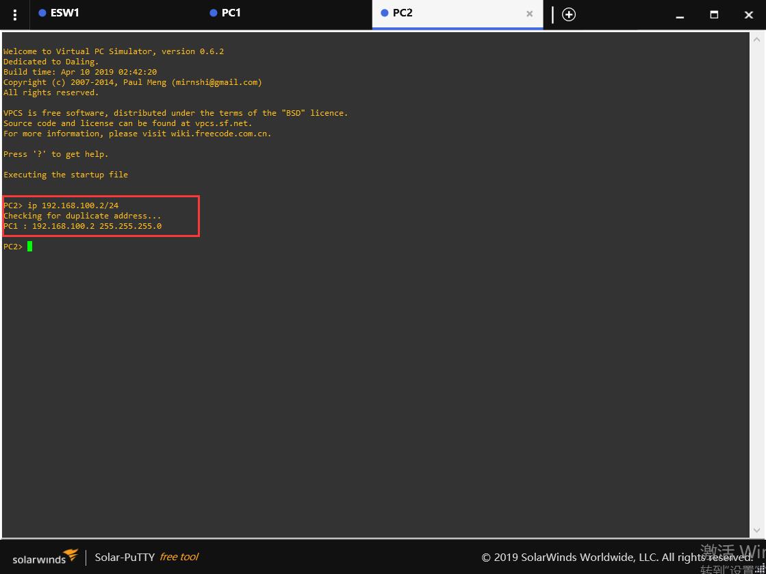This screenshot has height=574, width=766.
Task: Click the Copyright Paul Meng line
Action: pyautogui.click(x=132, y=82)
